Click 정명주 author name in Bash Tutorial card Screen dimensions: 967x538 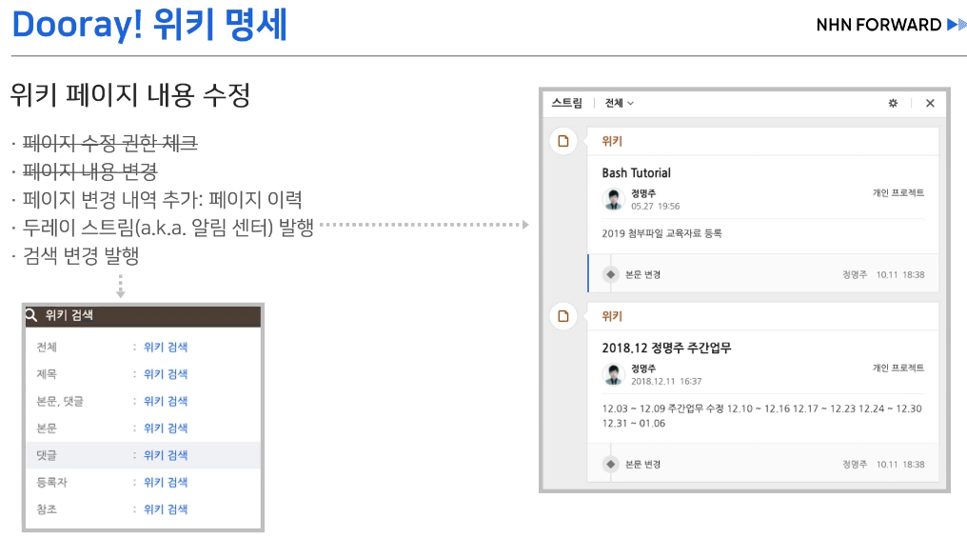643,193
